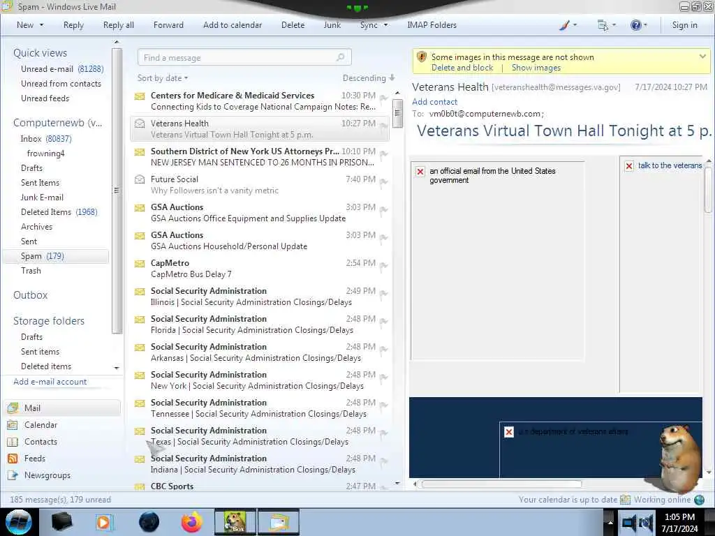Click Delete and block link
Screen dimensions: 715x536
(x=462, y=68)
